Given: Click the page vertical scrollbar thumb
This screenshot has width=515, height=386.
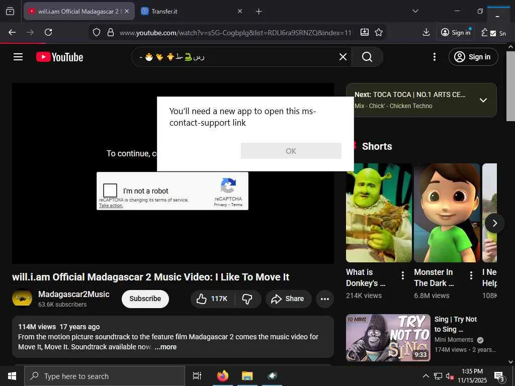Looking at the screenshot, I should point(510,86).
